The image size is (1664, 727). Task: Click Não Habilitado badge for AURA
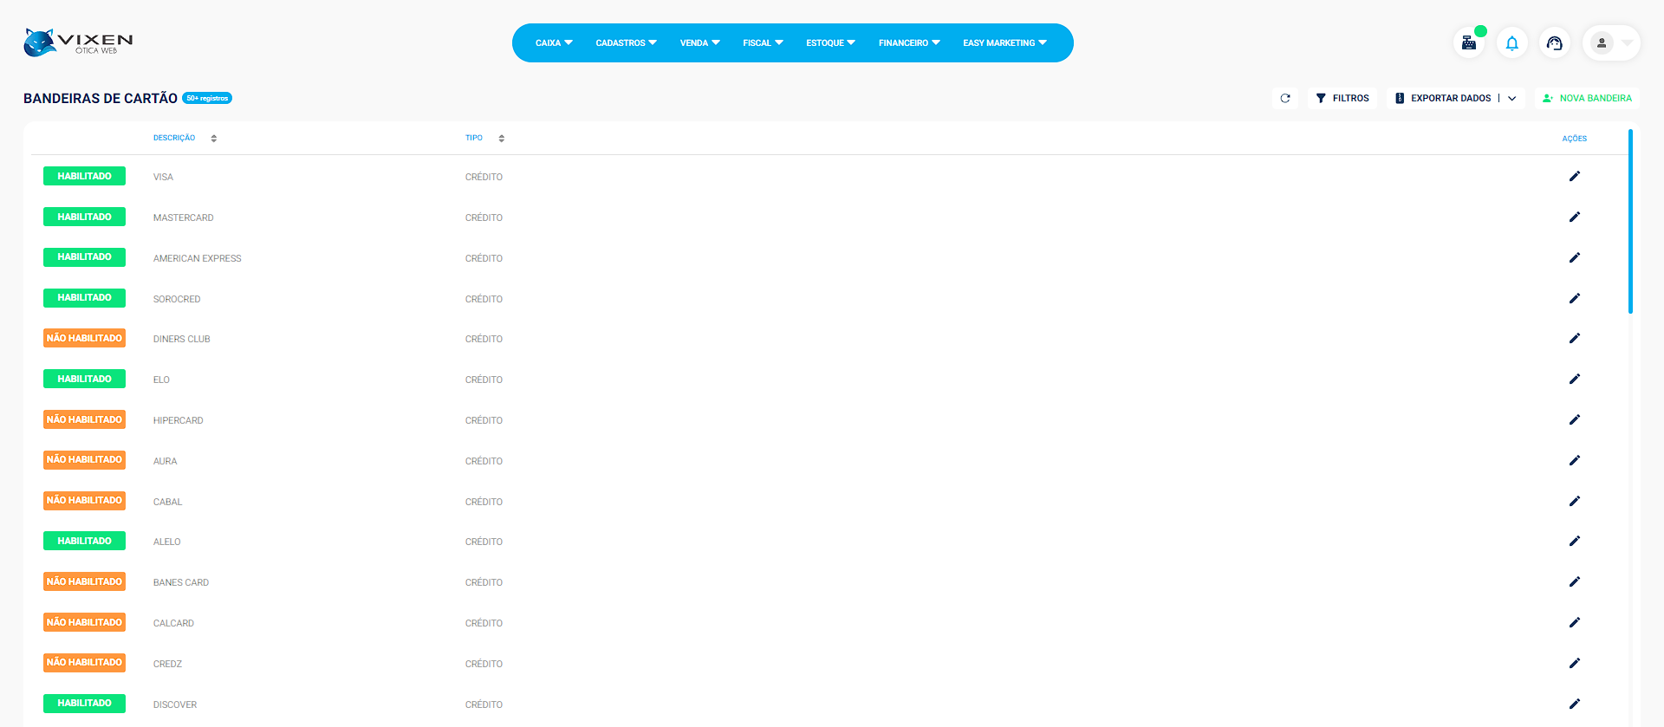point(84,460)
